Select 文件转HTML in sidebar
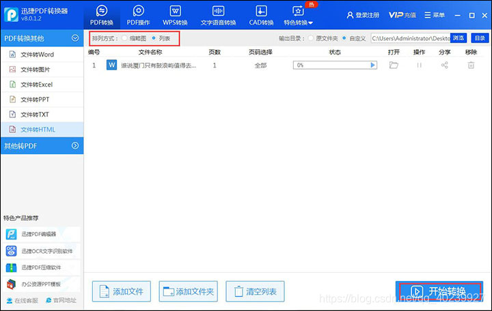Image resolution: width=492 pixels, height=311 pixels. [42, 130]
